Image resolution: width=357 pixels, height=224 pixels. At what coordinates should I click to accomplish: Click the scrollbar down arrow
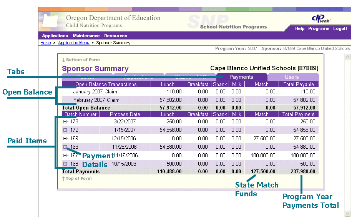347,214
